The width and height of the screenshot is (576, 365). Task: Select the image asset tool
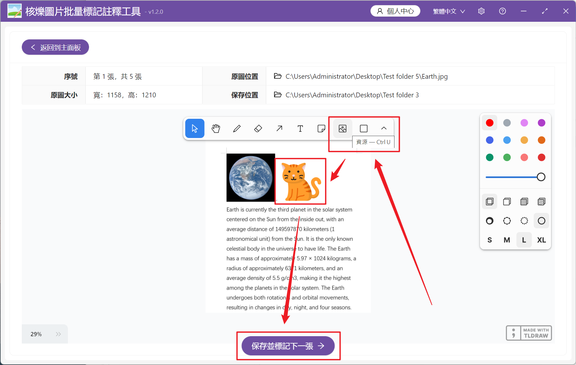pyautogui.click(x=343, y=128)
